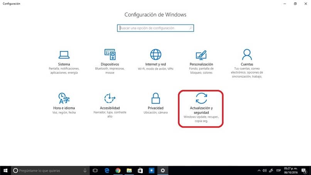Click the Cortana microphone icon
Screen dimensions: 311x175
click(x=85, y=170)
